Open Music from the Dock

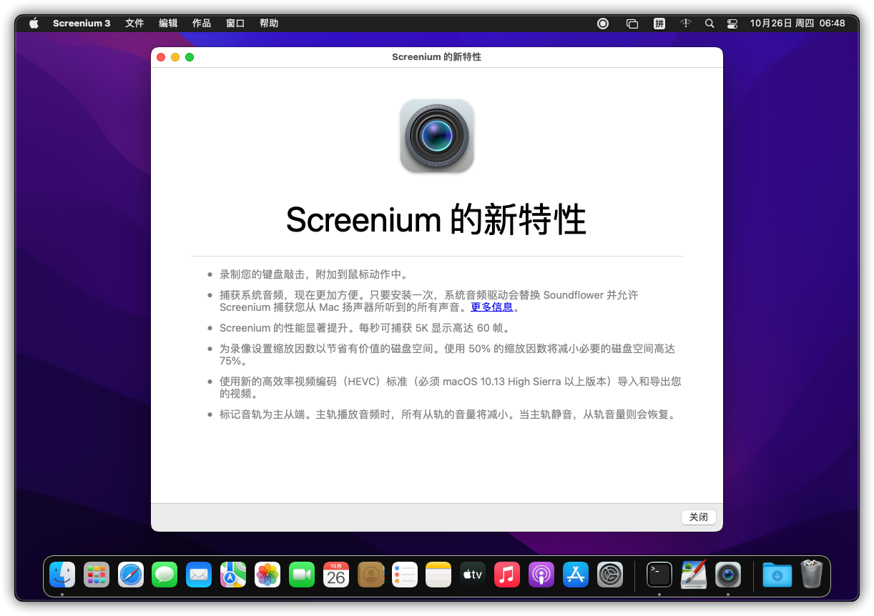tap(507, 574)
